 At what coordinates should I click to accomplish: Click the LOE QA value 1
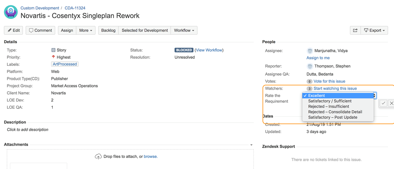click(x=52, y=107)
